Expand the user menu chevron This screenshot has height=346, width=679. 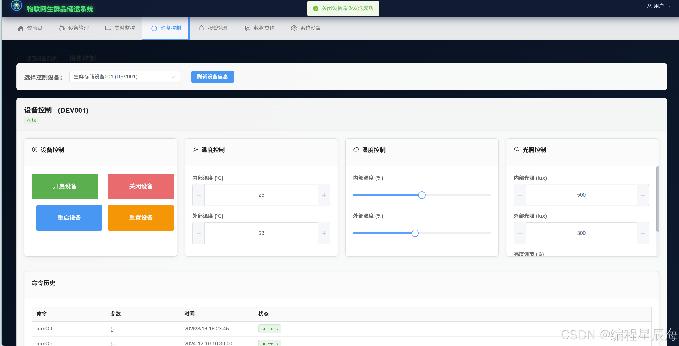pos(669,6)
